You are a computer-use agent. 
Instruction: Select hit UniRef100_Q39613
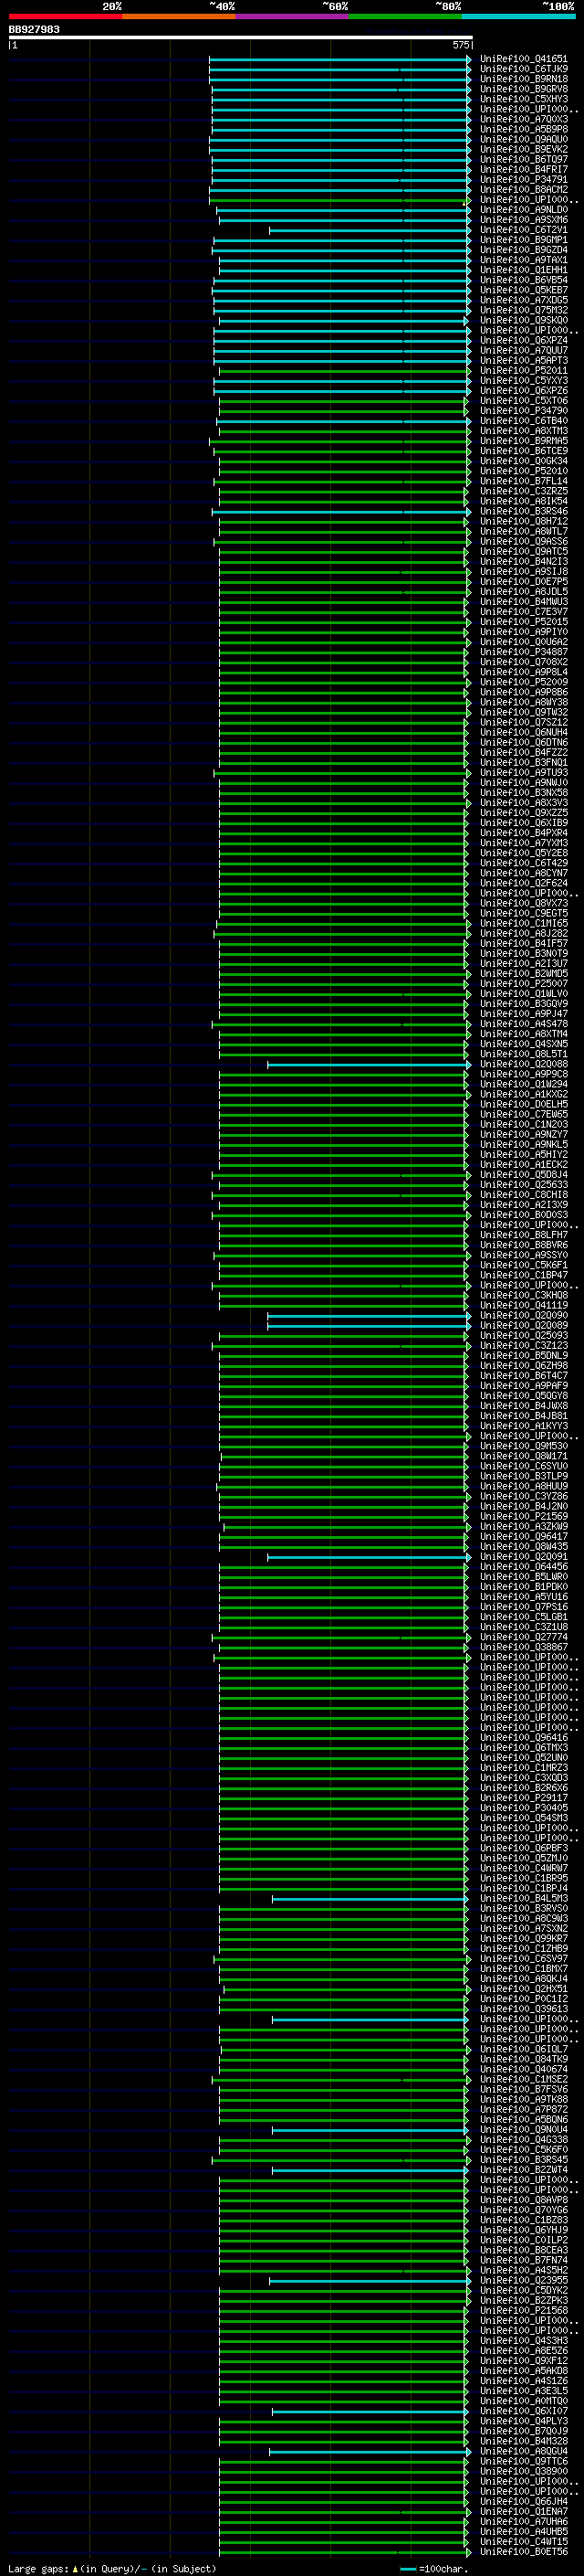point(523,2008)
